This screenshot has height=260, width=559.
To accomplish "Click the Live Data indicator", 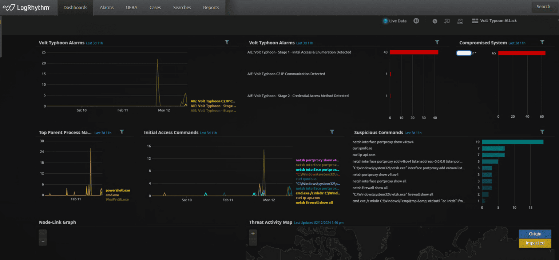I will [395, 21].
